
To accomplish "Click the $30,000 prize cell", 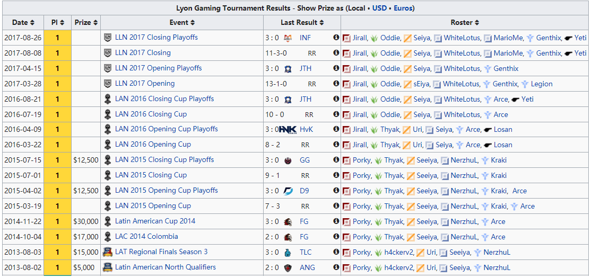I will (x=86, y=222).
